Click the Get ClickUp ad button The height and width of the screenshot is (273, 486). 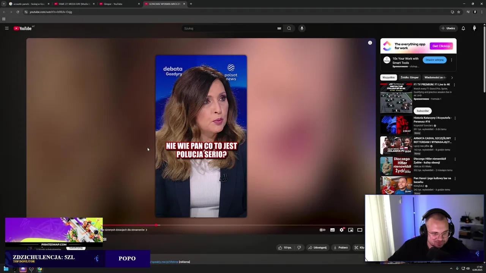441,46
